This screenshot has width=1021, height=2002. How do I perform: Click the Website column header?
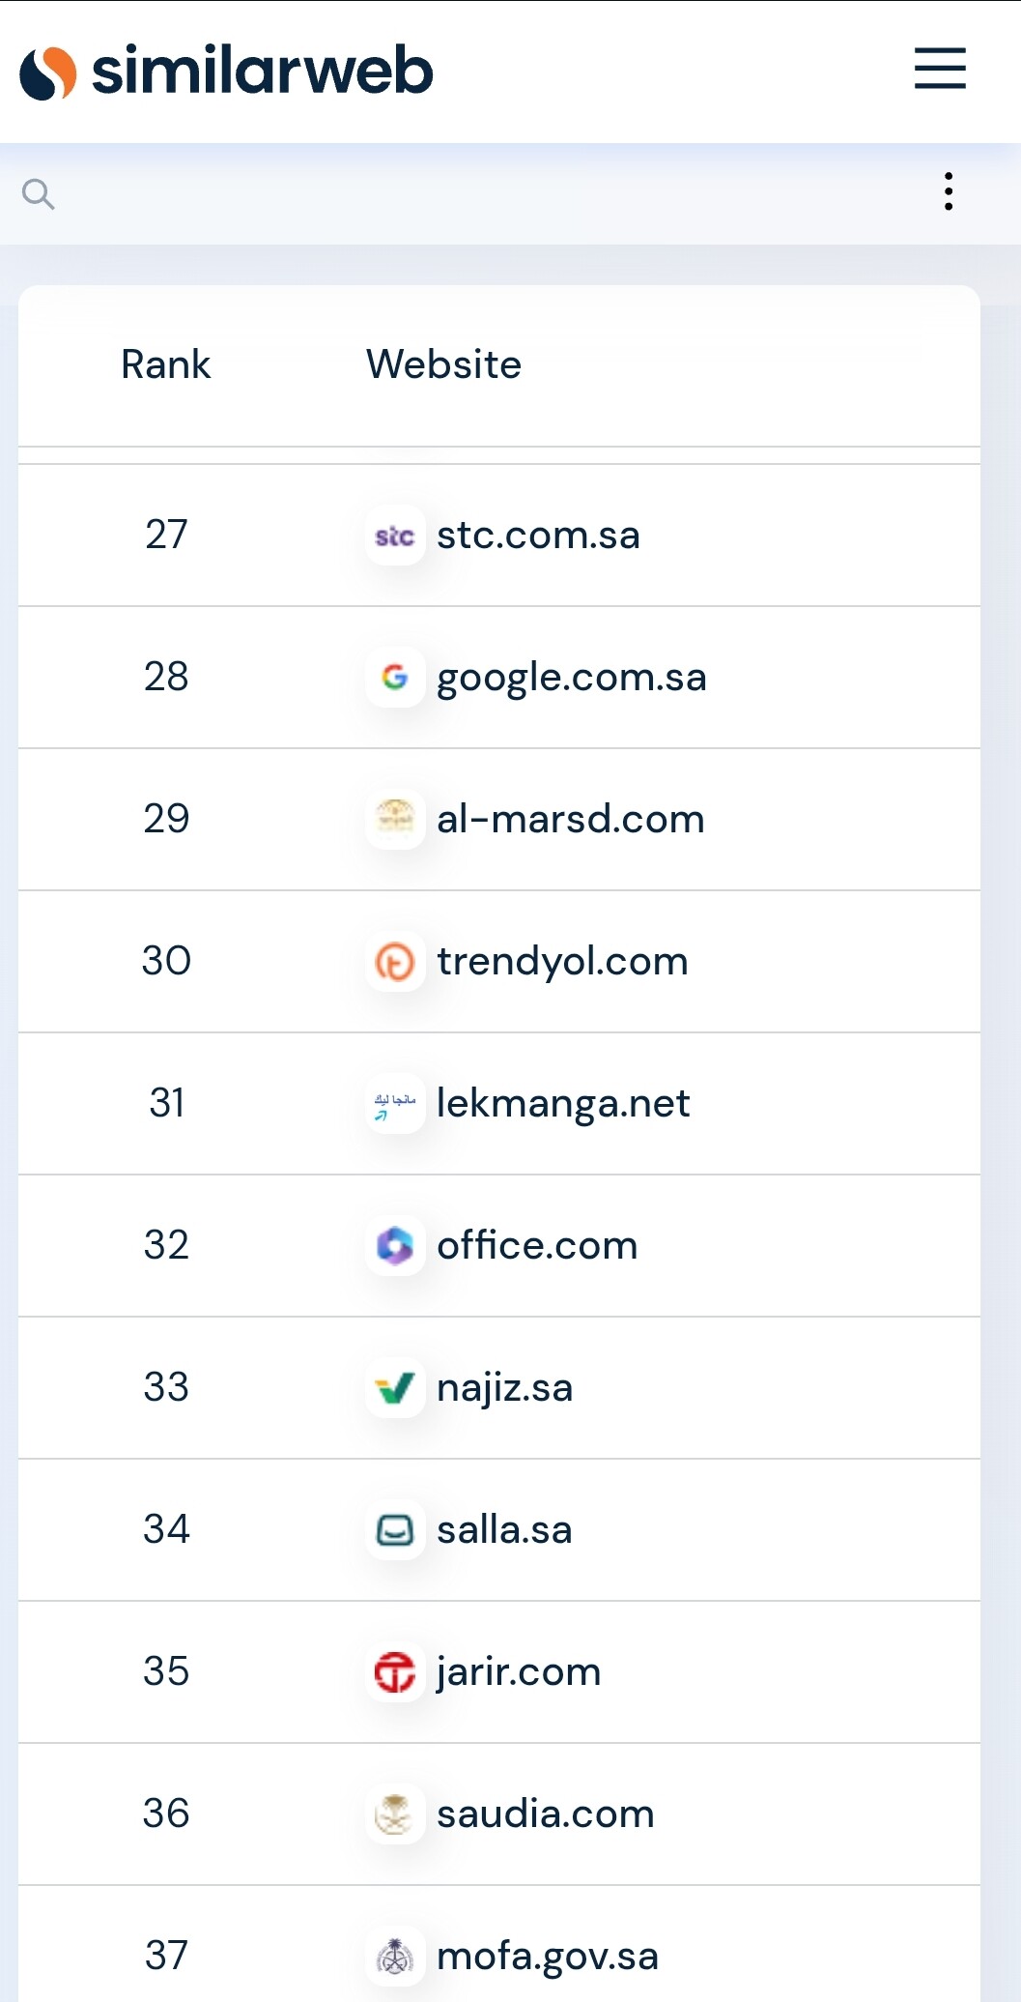[x=443, y=364]
